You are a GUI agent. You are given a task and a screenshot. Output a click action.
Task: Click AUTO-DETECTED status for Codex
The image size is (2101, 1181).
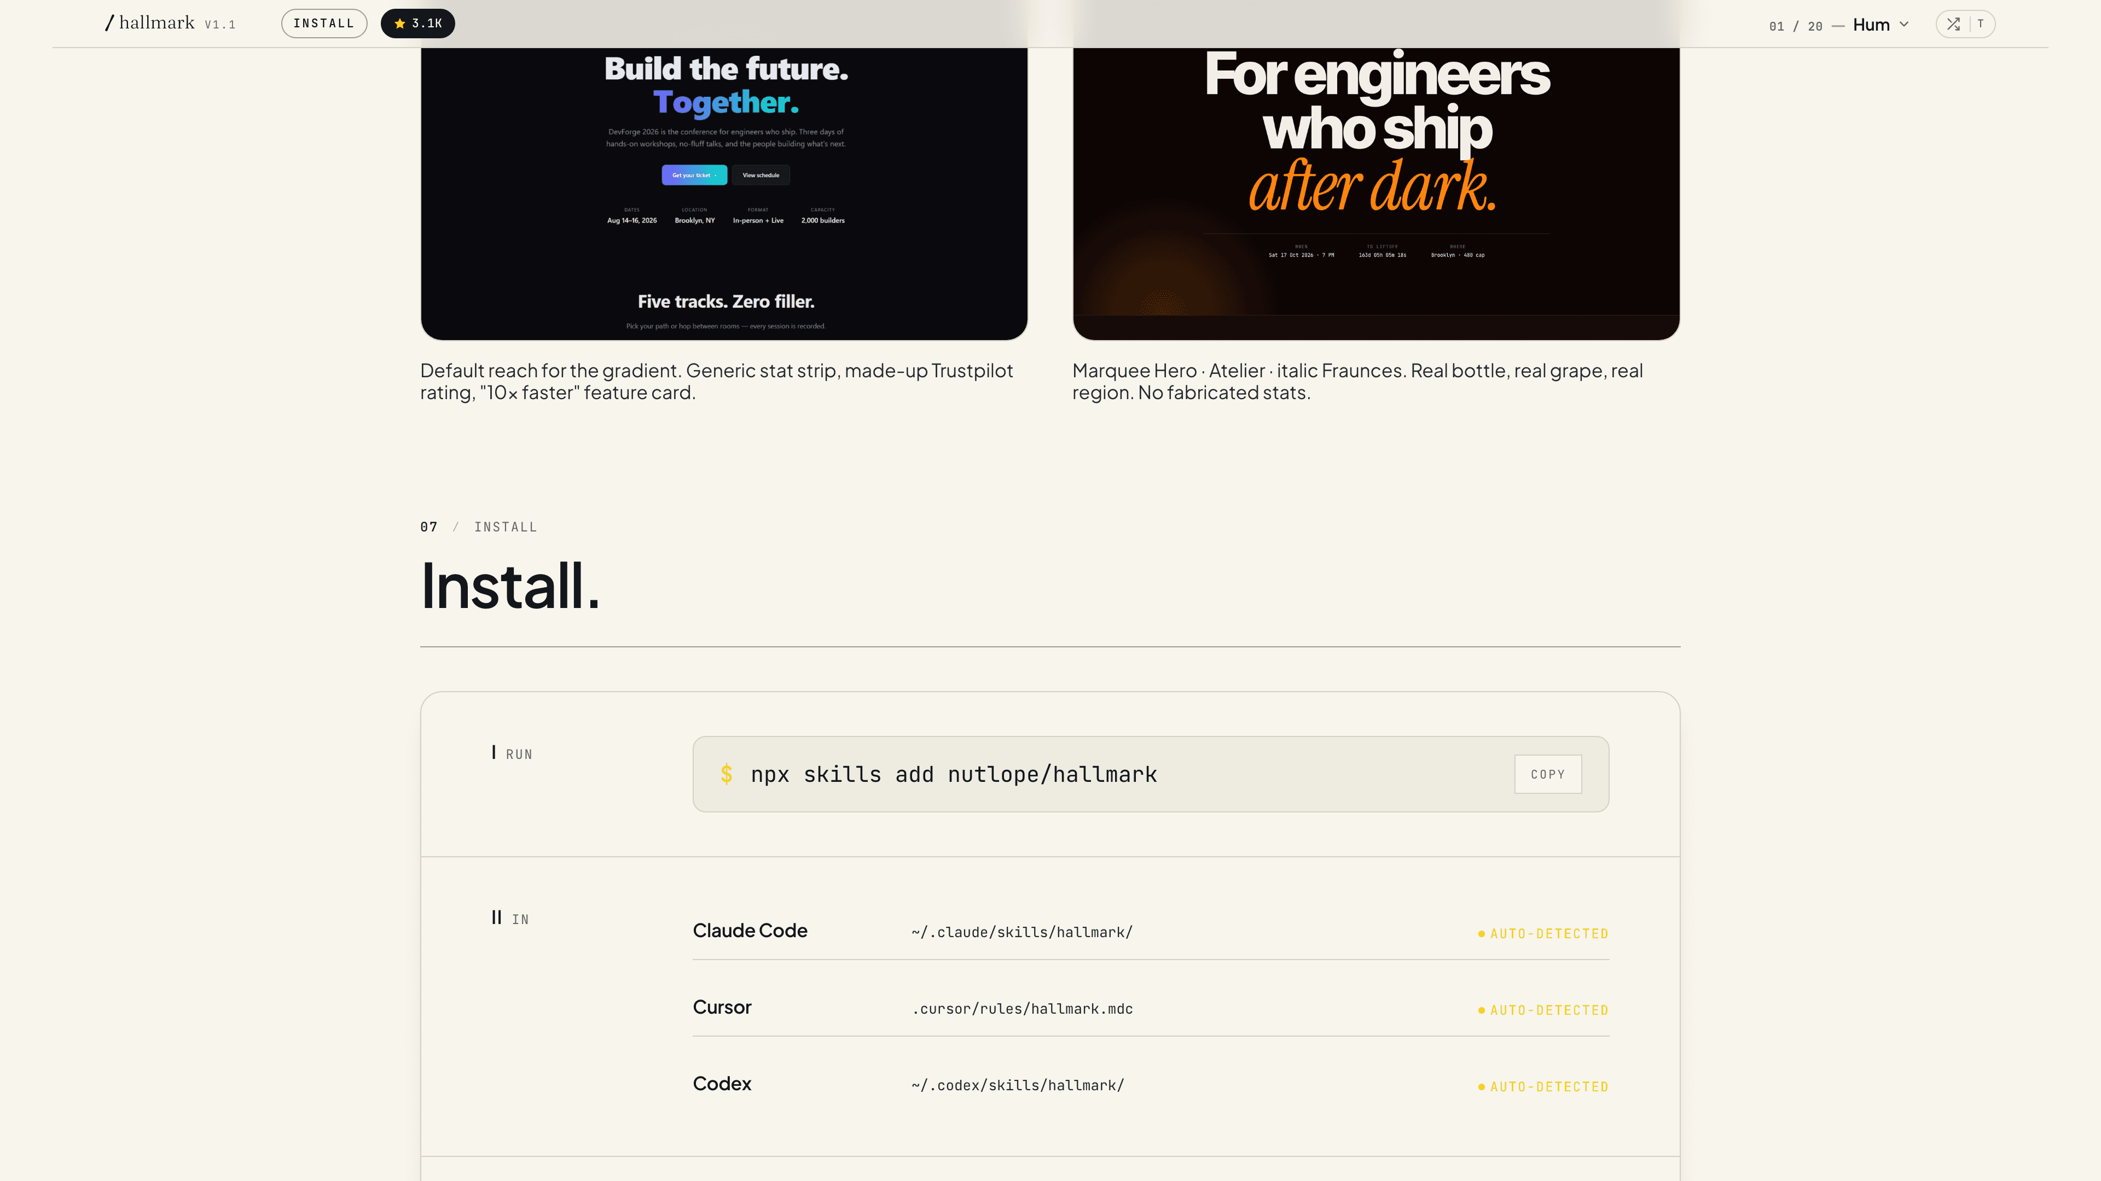coord(1543,1088)
